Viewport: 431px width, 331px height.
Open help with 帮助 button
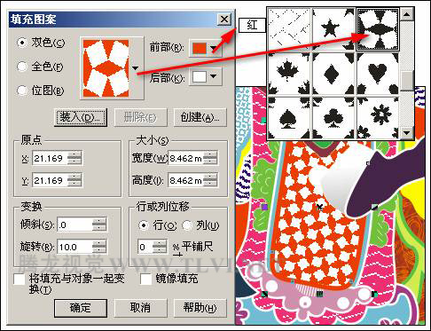click(x=200, y=308)
